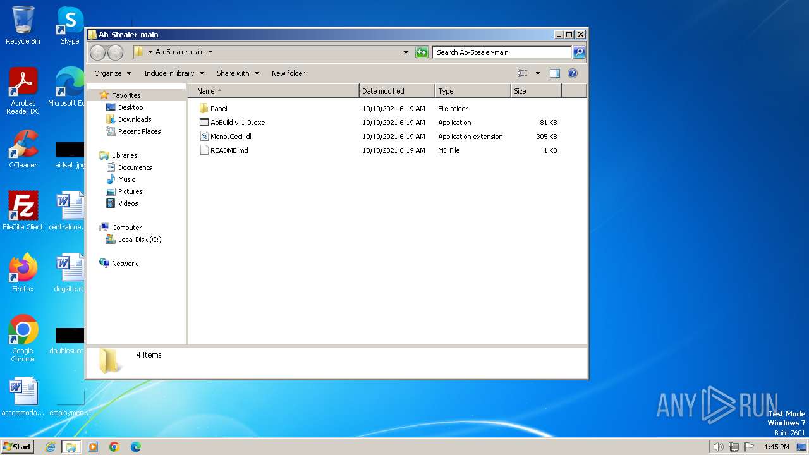Launch Firefox desktop shortcut
Viewport: 809px width, 455px height.
click(x=23, y=273)
